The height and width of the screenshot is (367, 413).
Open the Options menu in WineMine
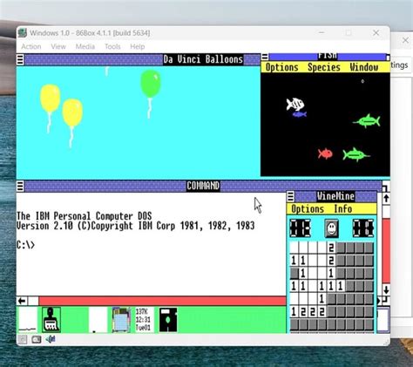tap(308, 209)
